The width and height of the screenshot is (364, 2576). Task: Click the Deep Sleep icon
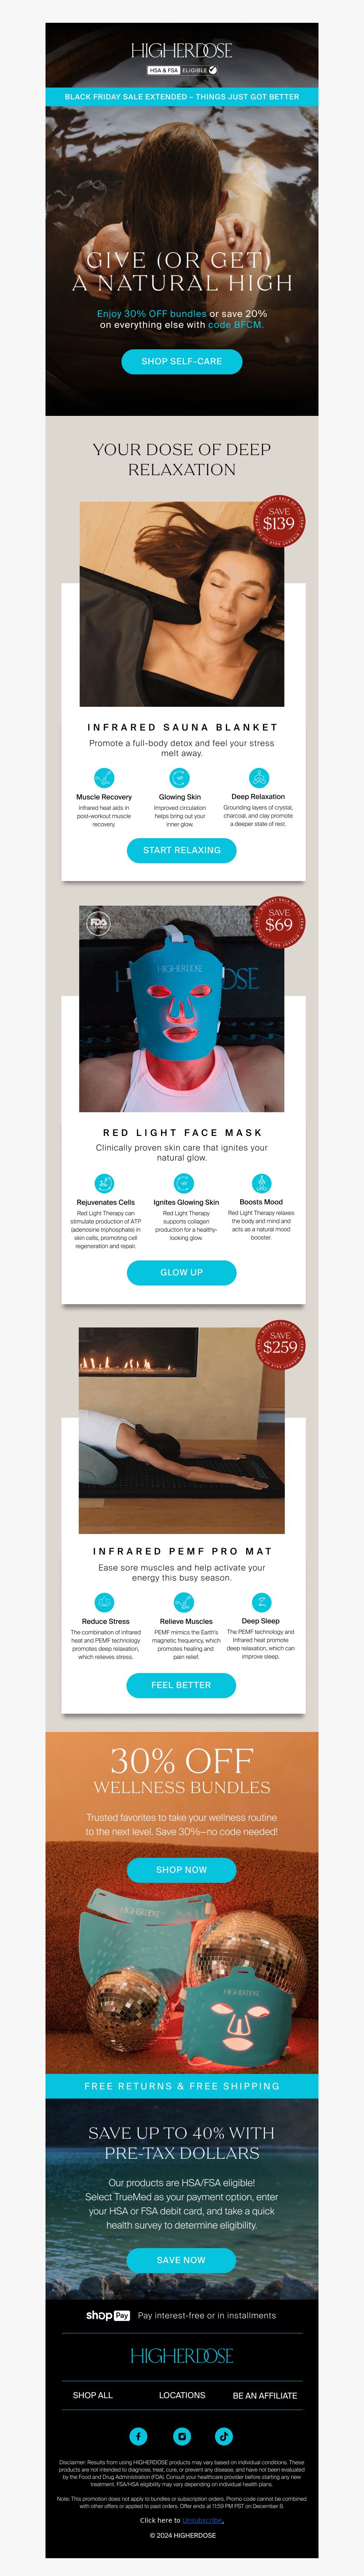click(x=261, y=1602)
